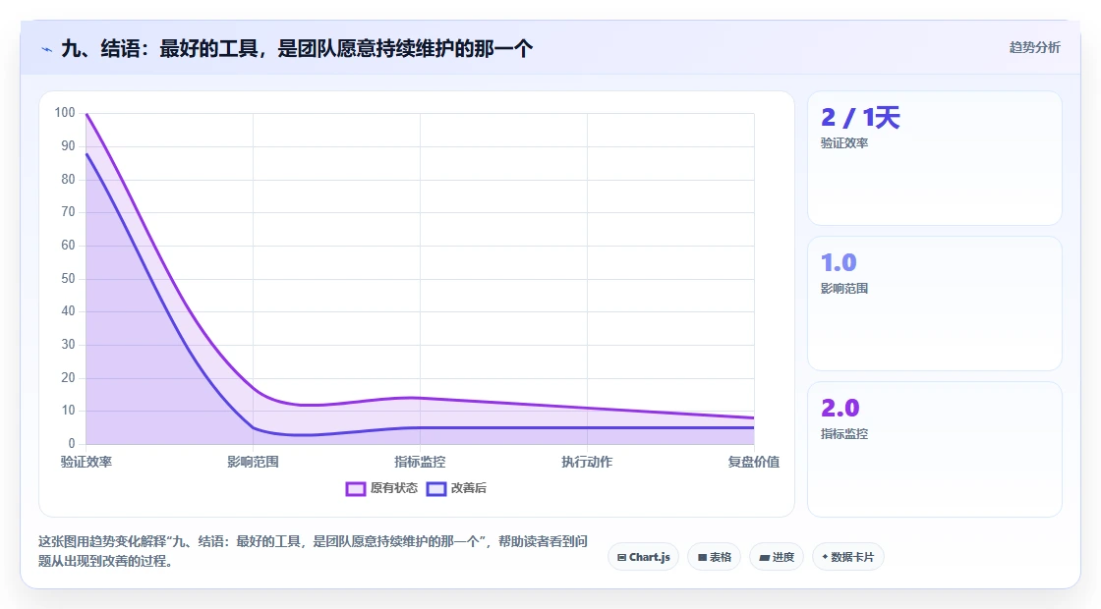Image resolution: width=1101 pixels, height=609 pixels.
Task: Click the 影响范围 x-axis label
Action: coord(253,462)
